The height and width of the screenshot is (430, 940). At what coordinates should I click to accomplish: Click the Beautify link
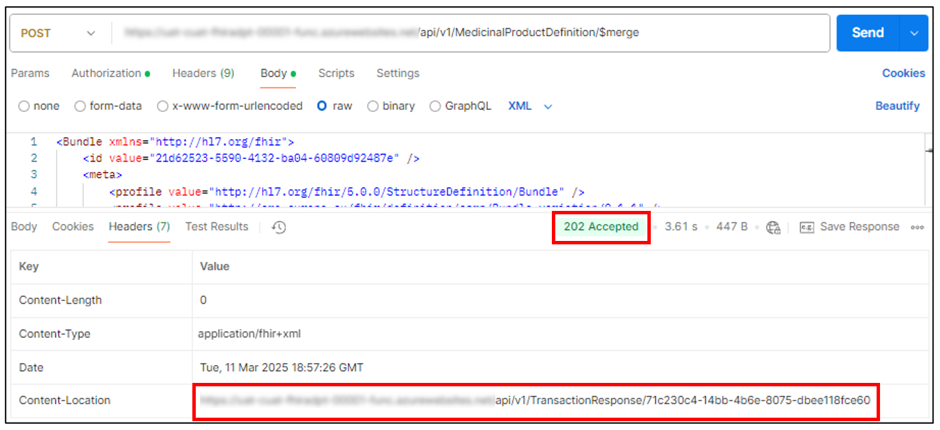point(897,106)
